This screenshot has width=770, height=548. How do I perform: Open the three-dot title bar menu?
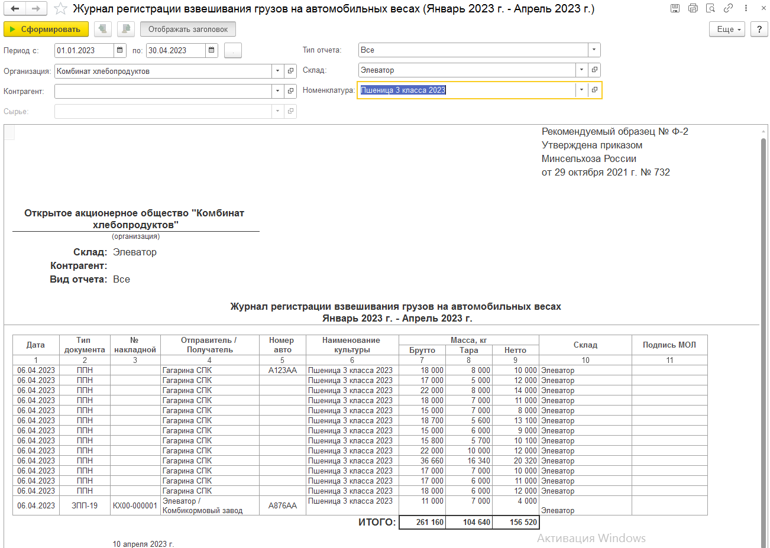[746, 8]
